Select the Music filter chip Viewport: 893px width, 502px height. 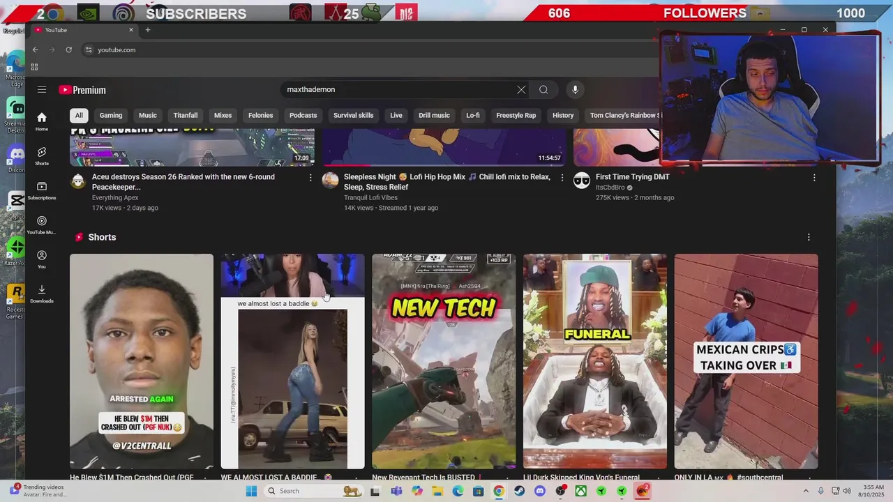coord(148,115)
